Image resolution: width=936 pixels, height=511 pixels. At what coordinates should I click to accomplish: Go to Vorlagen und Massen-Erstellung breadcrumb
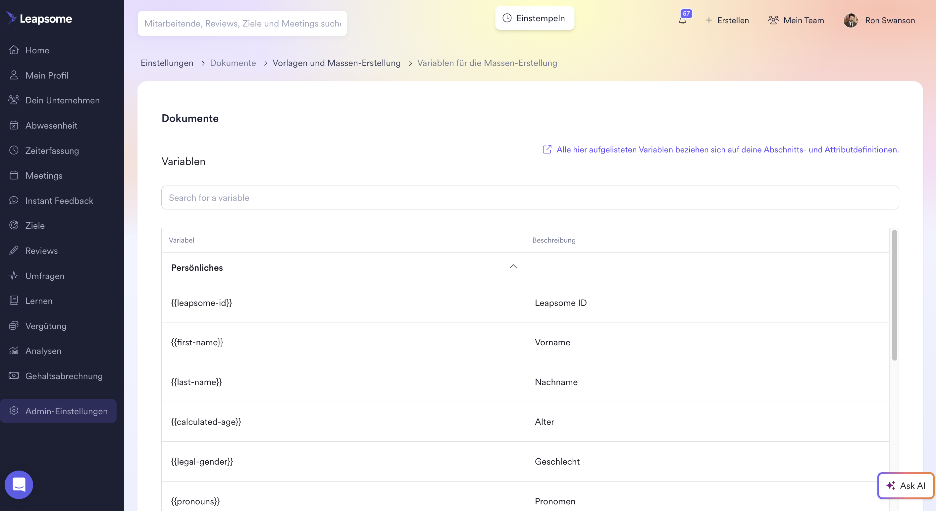(337, 63)
